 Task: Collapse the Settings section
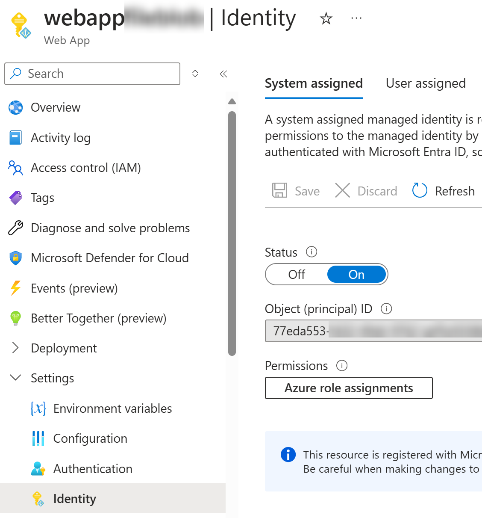(x=16, y=378)
